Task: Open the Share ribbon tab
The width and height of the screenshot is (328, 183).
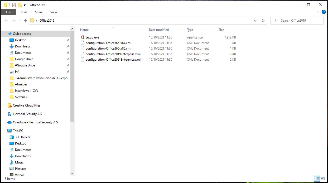Action: (39, 12)
